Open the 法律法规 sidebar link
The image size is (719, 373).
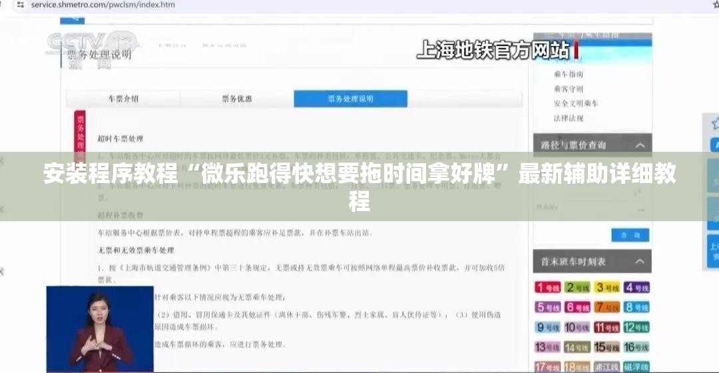click(x=569, y=119)
